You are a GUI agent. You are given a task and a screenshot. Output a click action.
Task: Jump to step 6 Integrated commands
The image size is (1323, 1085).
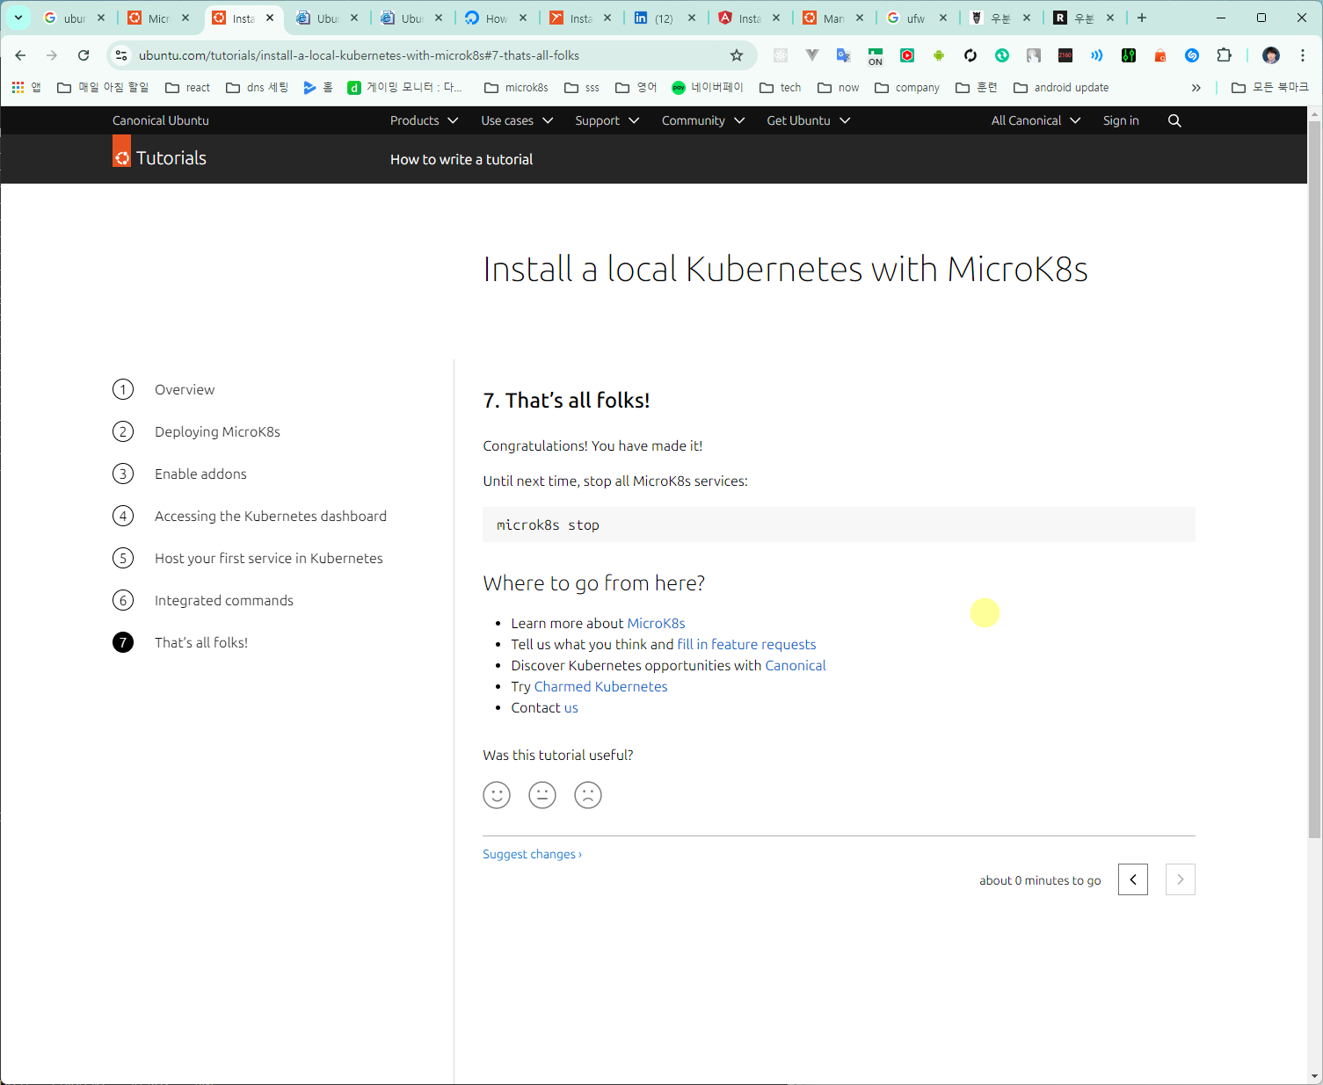coord(224,600)
